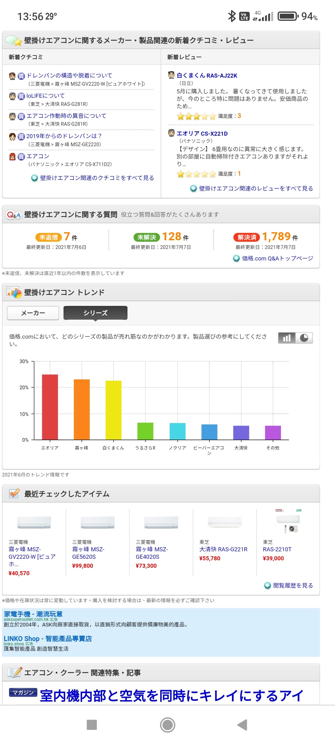Open 大清快 RAS-G221R product name link
Viewport: 335px width, 745px height.
[223, 549]
